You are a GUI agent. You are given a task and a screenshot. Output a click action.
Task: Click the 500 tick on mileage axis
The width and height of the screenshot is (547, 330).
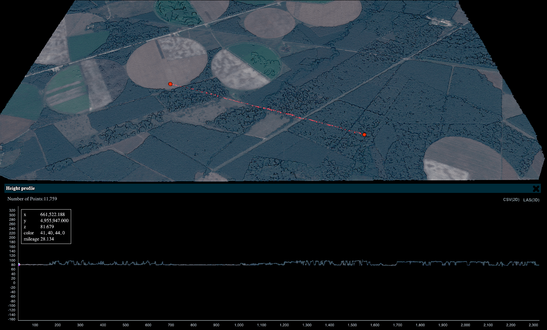pyautogui.click(x=126, y=325)
